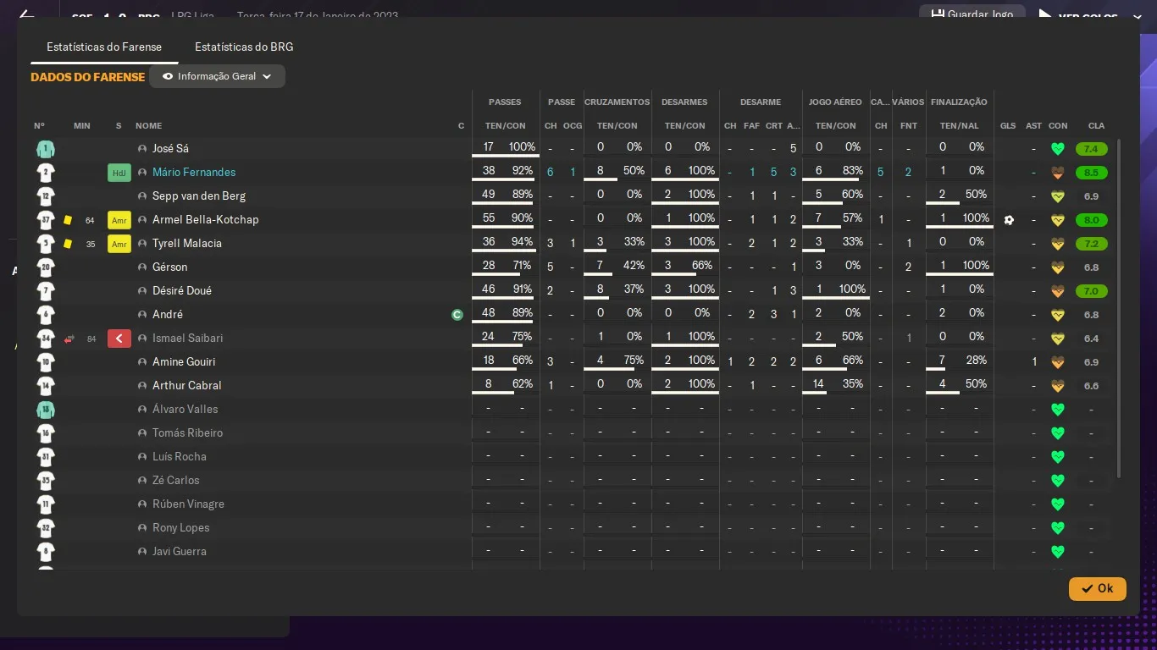
Task: Click the Amr badge for Tyrell Malacia
Action: (119, 244)
